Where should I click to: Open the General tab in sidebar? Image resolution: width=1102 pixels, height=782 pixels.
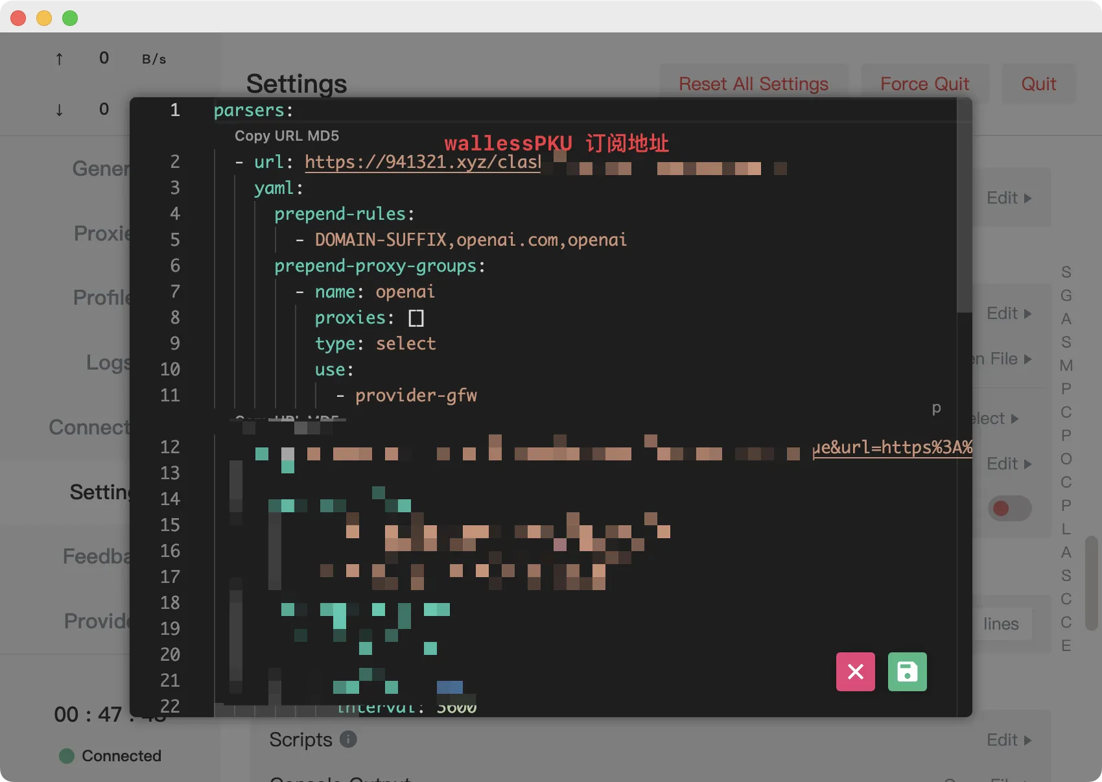101,169
